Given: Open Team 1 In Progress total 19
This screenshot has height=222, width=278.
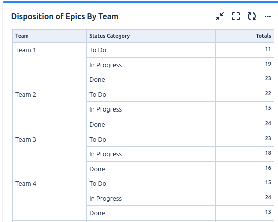Looking at the screenshot, I should click(x=268, y=64).
